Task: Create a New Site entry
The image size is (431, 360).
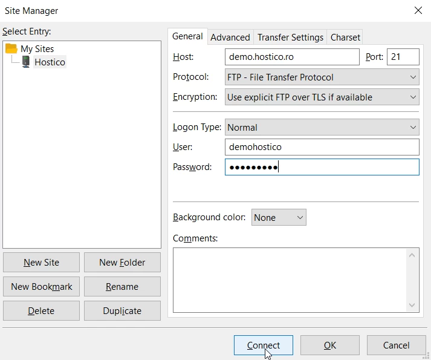Action: [41, 263]
